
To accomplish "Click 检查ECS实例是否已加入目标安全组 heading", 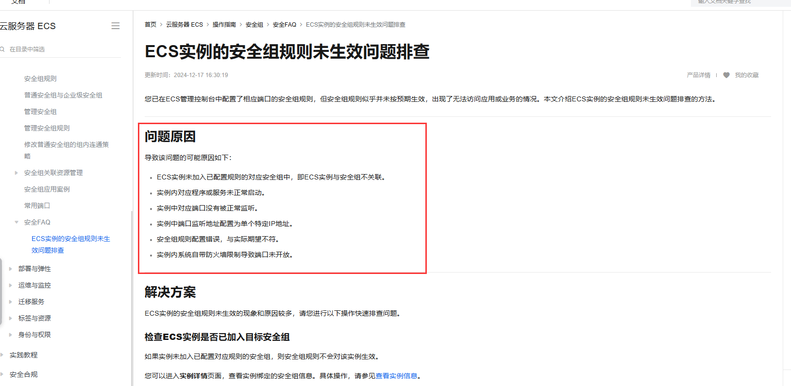I will pos(217,337).
